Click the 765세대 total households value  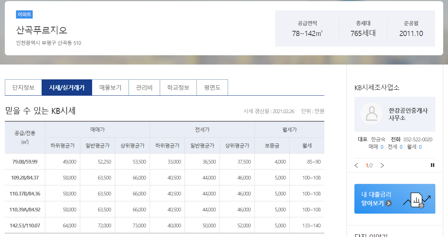click(x=363, y=33)
